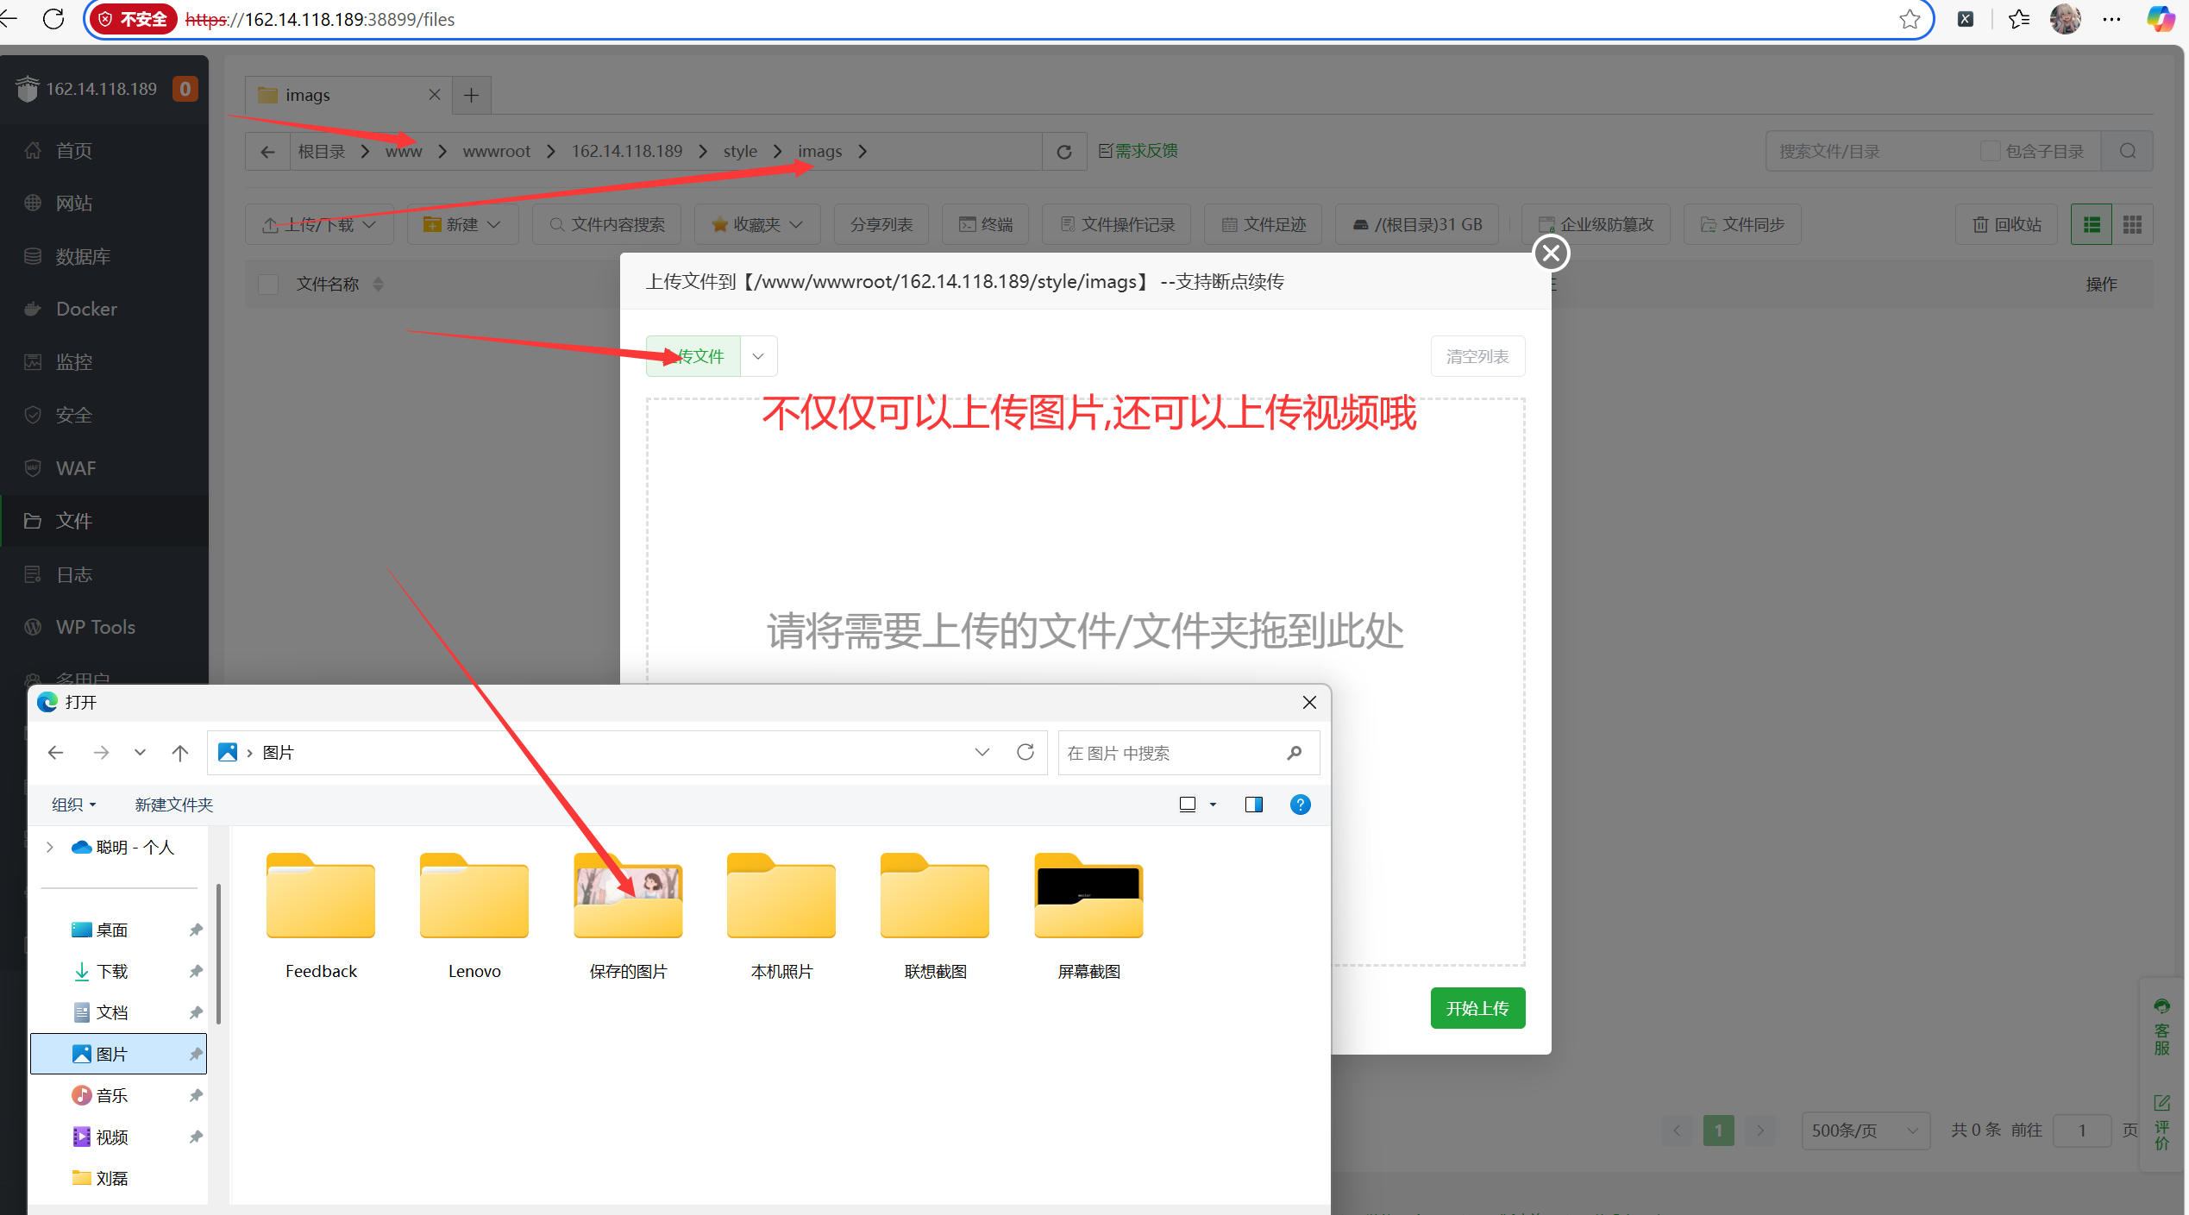This screenshot has width=2189, height=1215.
Task: Refresh the file list icon in path bar
Action: [x=1063, y=152]
